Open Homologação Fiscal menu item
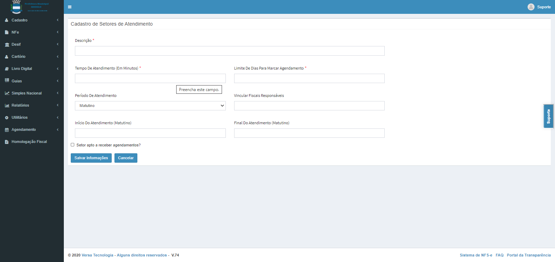This screenshot has width=555, height=262. coord(29,142)
